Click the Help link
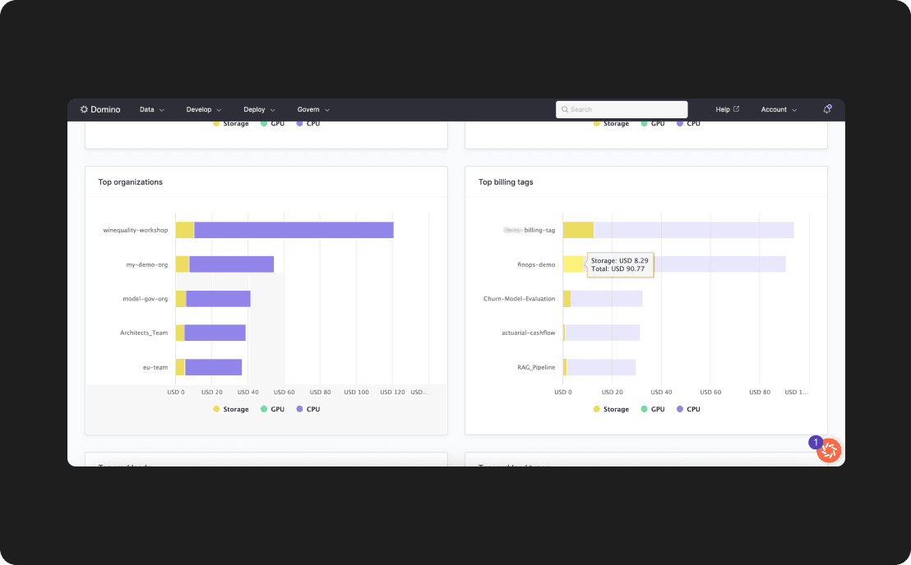 pos(725,108)
